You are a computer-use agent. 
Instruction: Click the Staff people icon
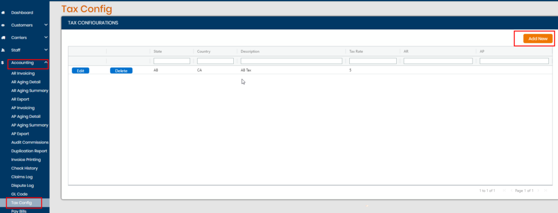click(3, 51)
